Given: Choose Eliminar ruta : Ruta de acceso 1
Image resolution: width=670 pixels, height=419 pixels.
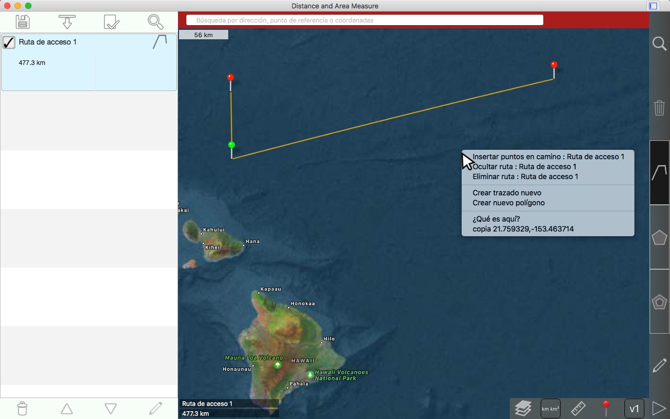Looking at the screenshot, I should (548, 177).
